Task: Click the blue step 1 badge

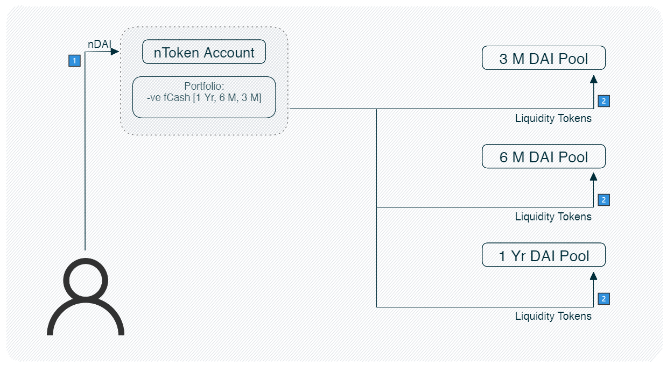Action: [x=74, y=61]
